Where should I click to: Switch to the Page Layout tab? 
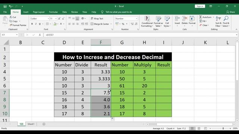[39, 12]
